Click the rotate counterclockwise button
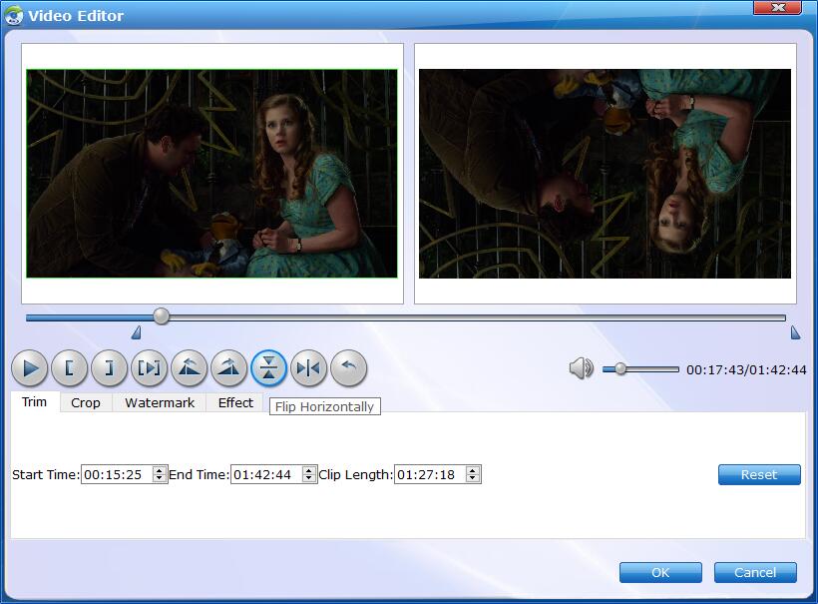The width and height of the screenshot is (818, 604). (189, 368)
